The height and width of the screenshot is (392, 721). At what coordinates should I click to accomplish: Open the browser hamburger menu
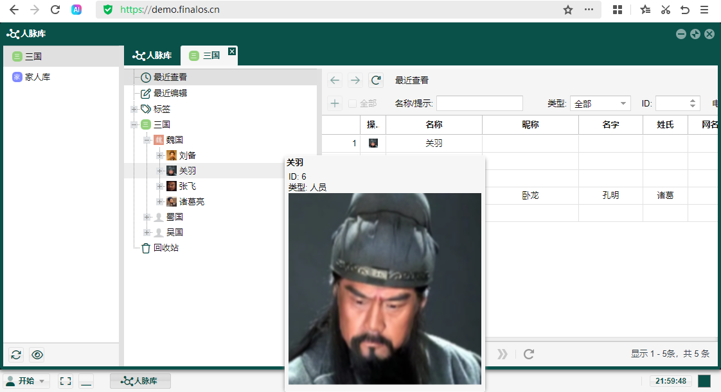pos(704,10)
